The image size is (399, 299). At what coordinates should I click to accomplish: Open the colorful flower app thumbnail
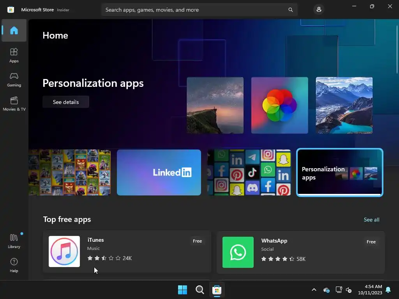pos(280,105)
